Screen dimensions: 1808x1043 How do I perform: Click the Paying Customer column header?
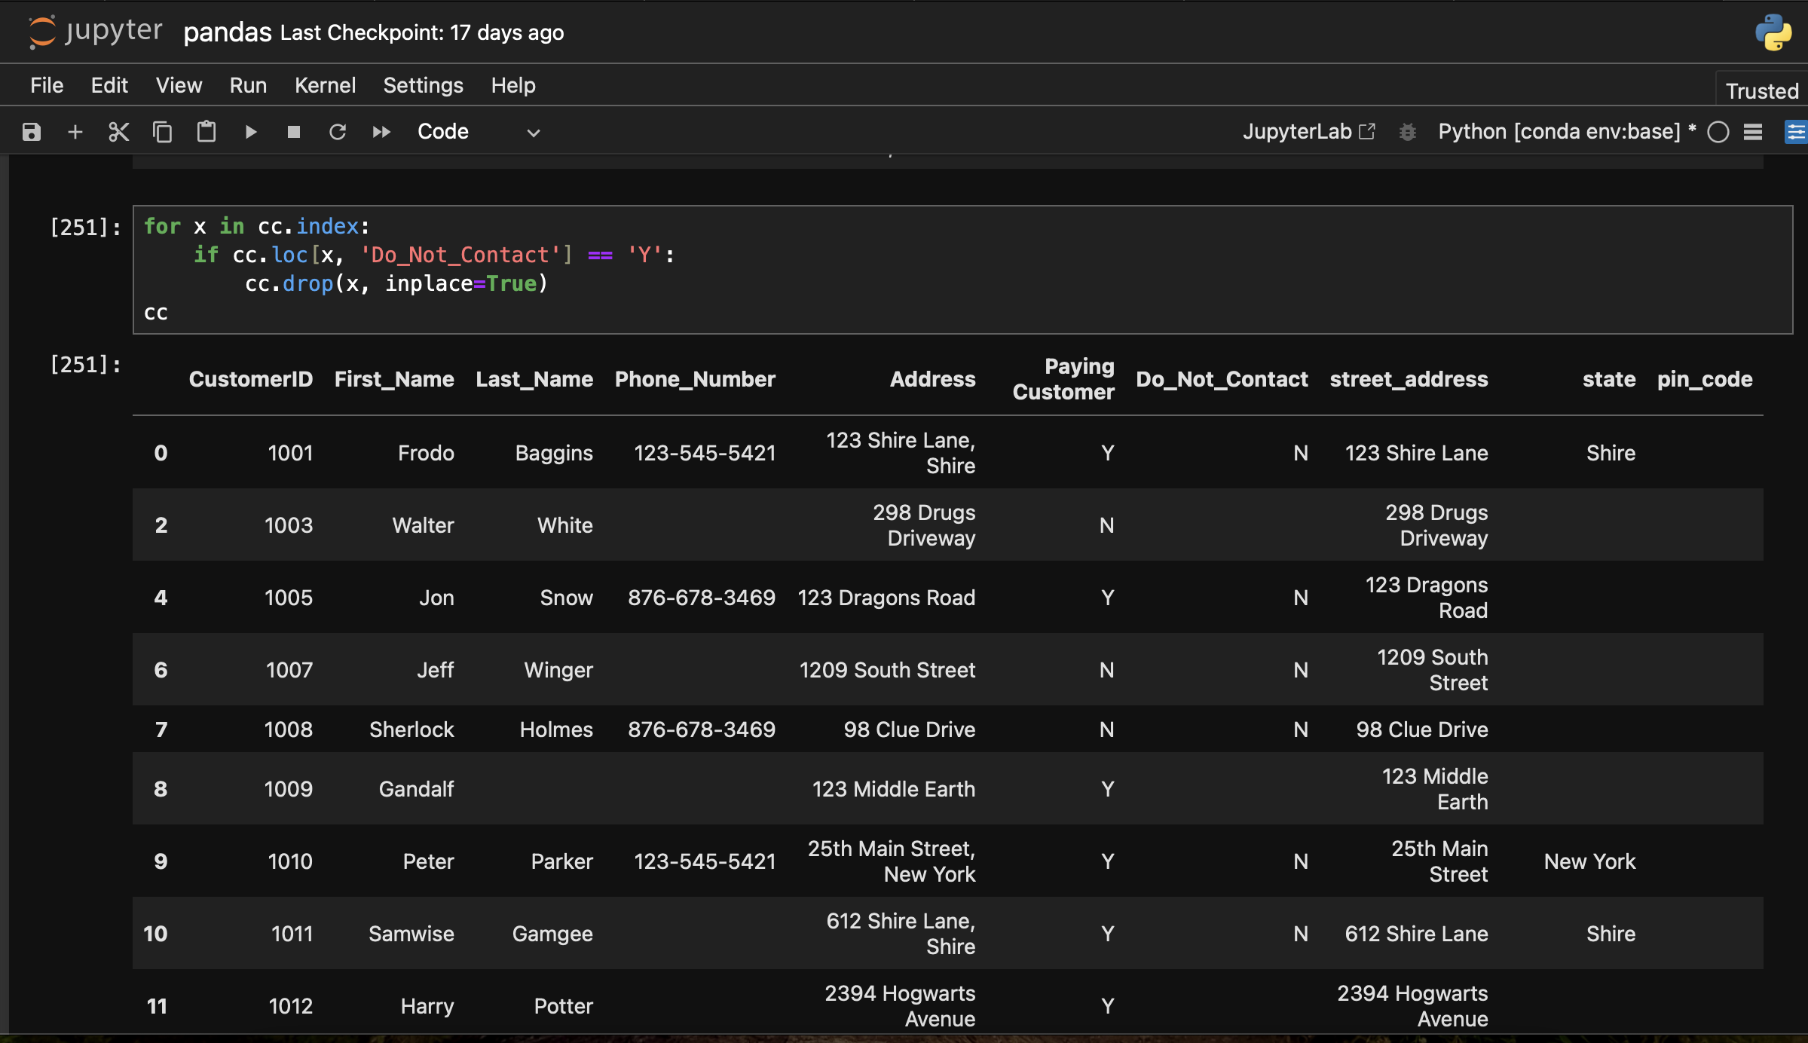[1063, 379]
